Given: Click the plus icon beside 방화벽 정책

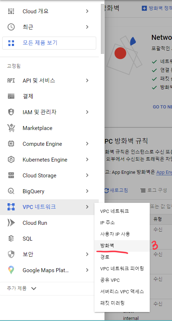Looking at the screenshot, I should coord(144,8).
